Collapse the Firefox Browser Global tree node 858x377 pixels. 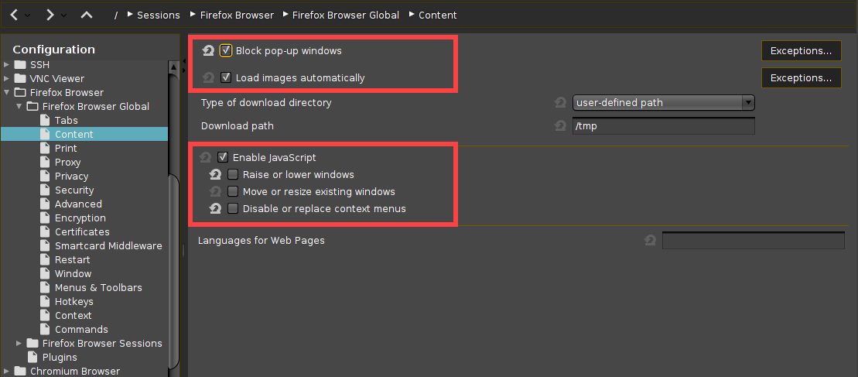pos(20,107)
